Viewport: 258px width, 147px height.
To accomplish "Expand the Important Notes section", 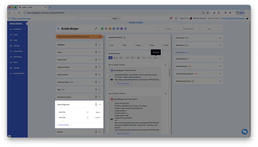I will pyautogui.click(x=100, y=67).
